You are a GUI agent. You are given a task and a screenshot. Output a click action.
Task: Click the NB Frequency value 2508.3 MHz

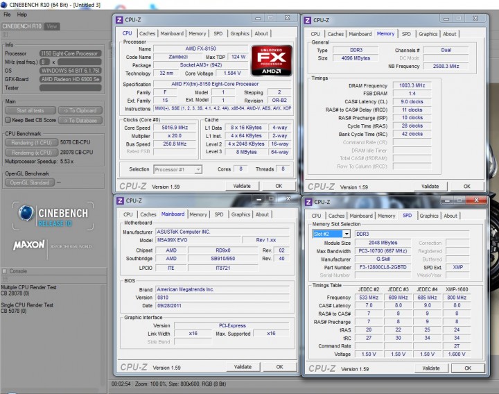pyautogui.click(x=446, y=67)
